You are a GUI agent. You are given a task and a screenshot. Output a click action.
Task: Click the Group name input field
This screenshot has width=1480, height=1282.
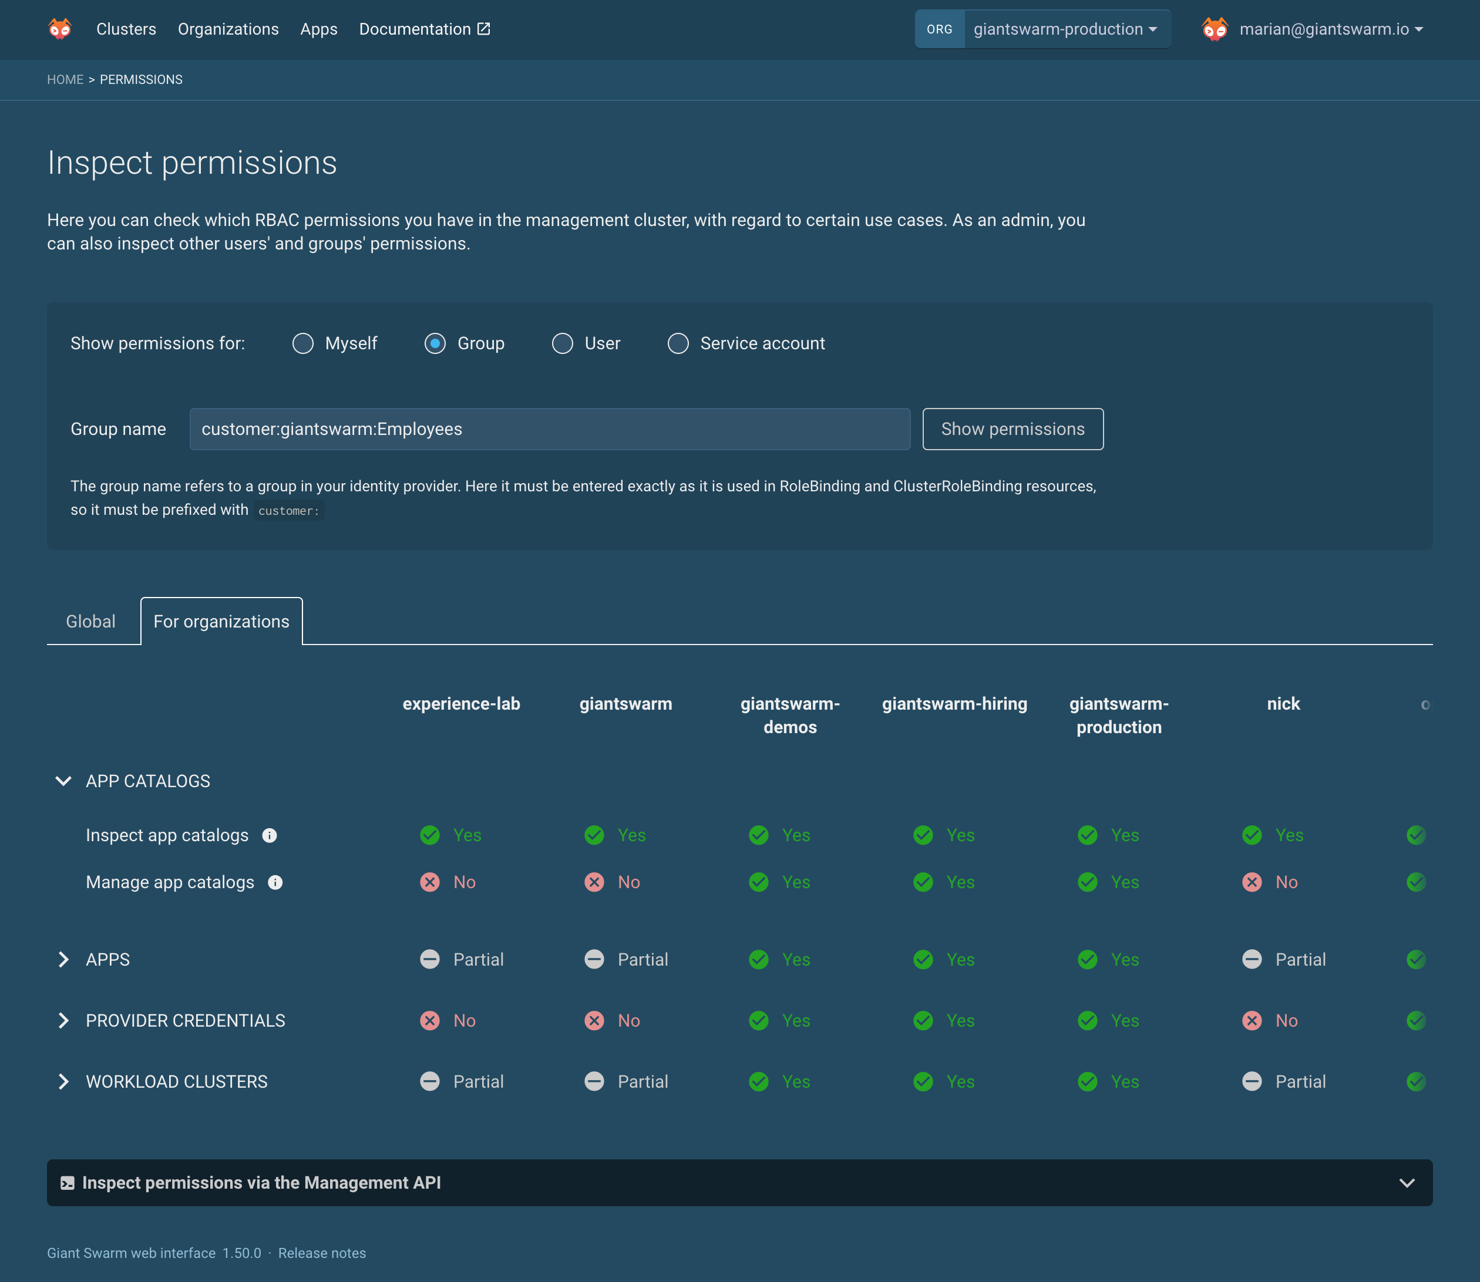549,429
